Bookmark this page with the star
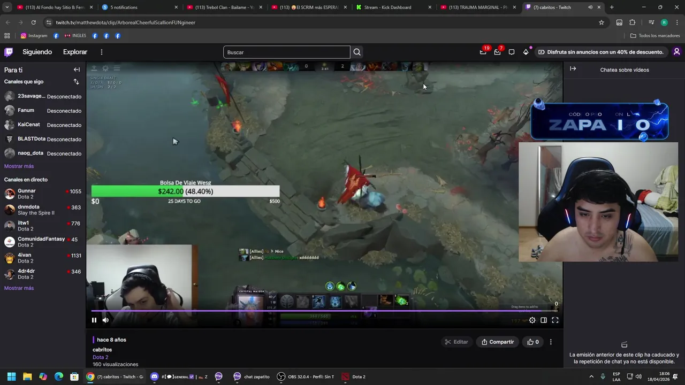685x385 pixels. (602, 22)
